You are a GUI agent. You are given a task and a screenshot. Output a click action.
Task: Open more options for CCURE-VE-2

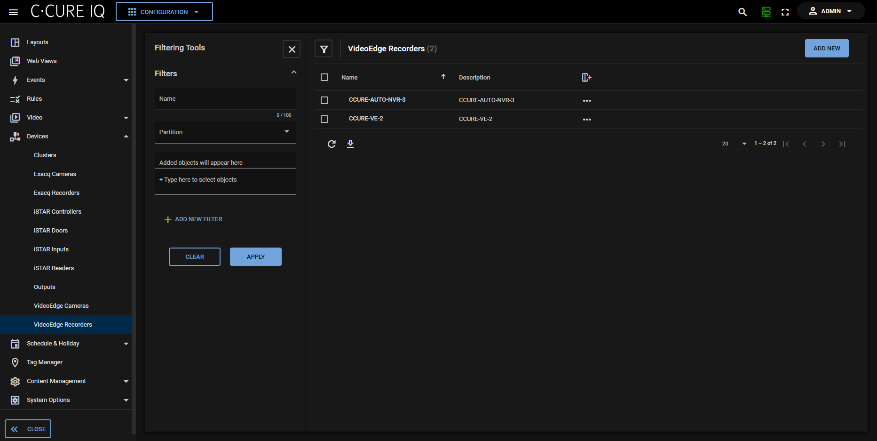586,120
